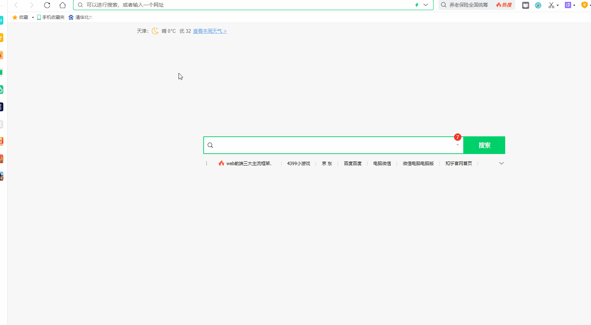Click the green 搜索 button
This screenshot has width=591, height=325.
484,145
